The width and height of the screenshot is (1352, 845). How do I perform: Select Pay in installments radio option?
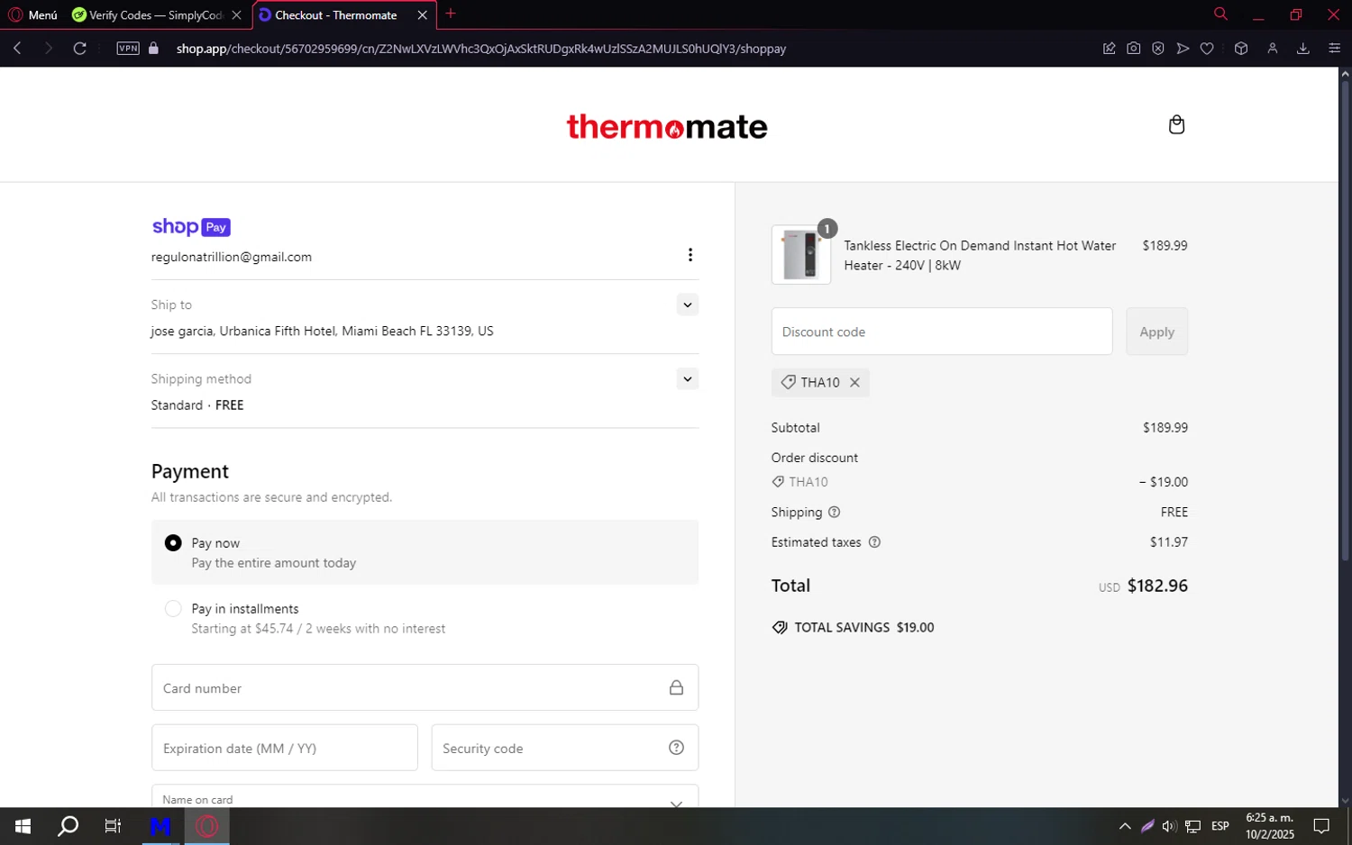(173, 609)
